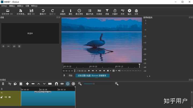Zoom out the timeline with the magnifier
193x108 pixels.
80,84
